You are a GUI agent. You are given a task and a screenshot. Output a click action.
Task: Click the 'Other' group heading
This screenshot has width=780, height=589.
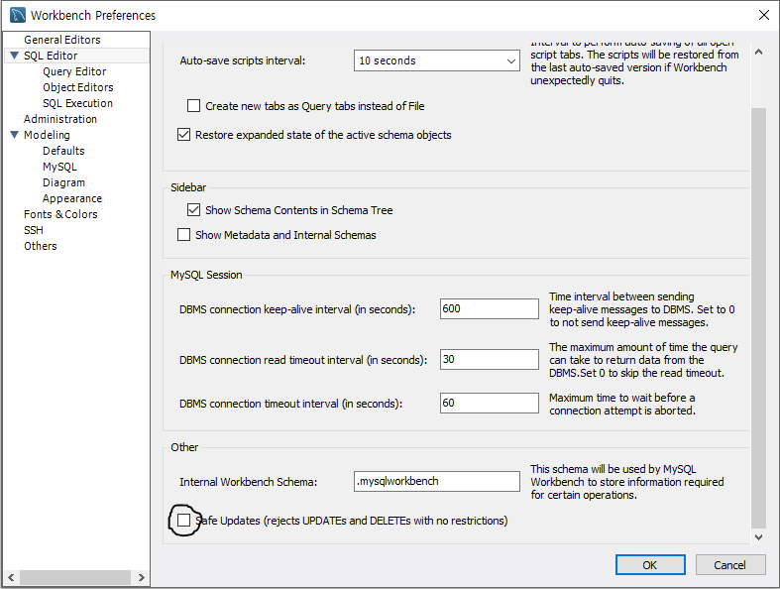184,447
